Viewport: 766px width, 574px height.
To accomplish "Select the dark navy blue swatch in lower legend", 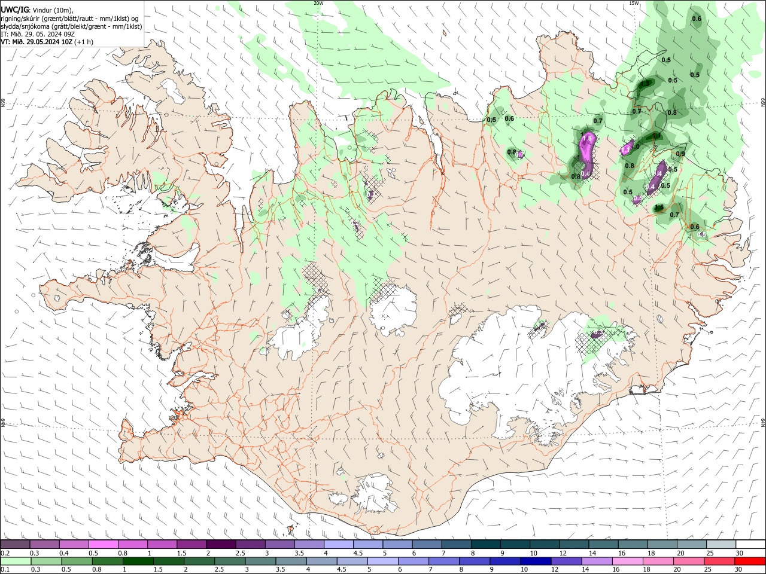I will click(x=534, y=561).
